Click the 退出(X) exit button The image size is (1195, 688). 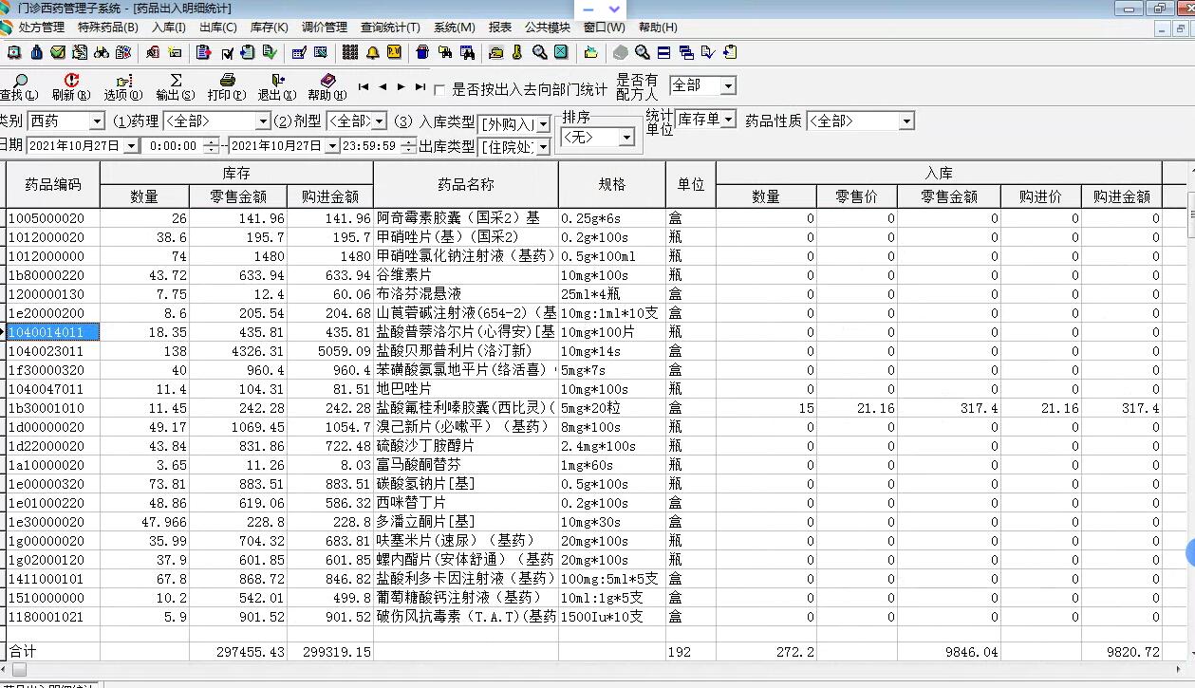click(277, 87)
